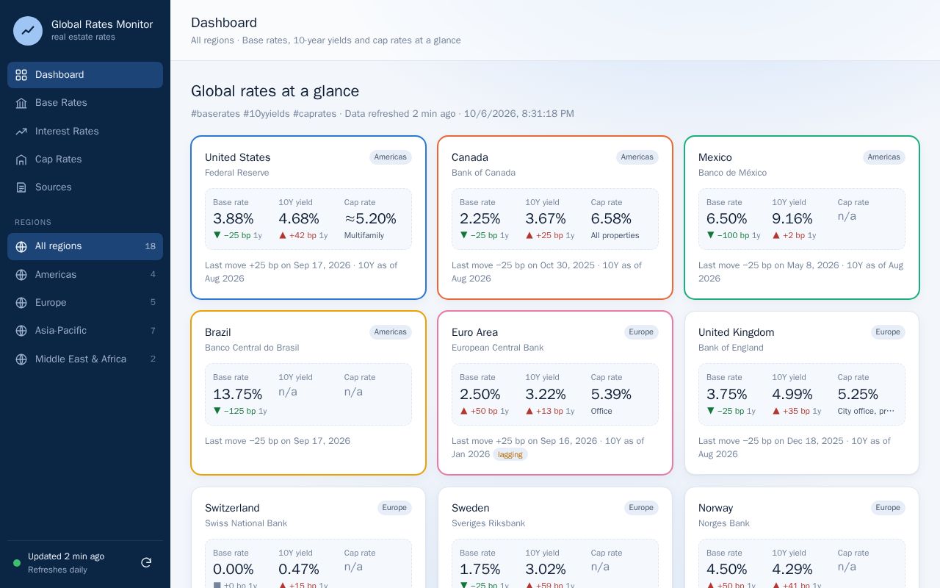940x588 pixels.
Task: Select the Sweden rate card
Action: (x=555, y=538)
